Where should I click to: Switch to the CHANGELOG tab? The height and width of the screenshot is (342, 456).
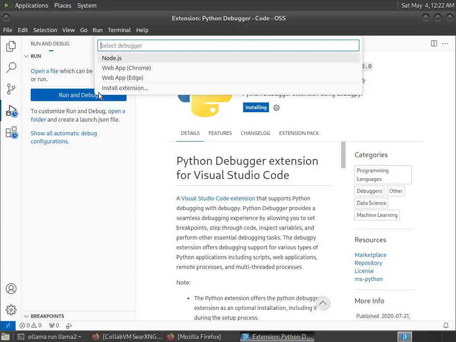point(255,133)
